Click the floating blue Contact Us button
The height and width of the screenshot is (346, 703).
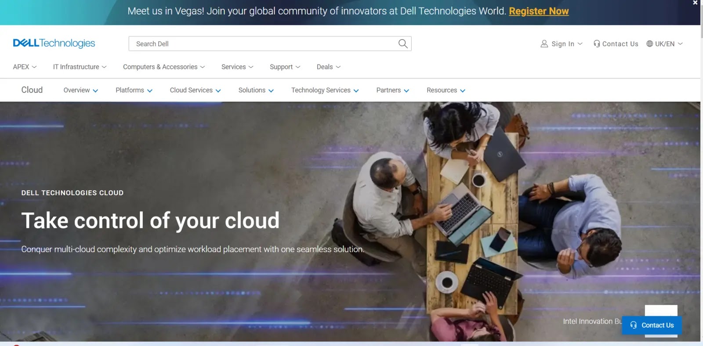pyautogui.click(x=652, y=325)
